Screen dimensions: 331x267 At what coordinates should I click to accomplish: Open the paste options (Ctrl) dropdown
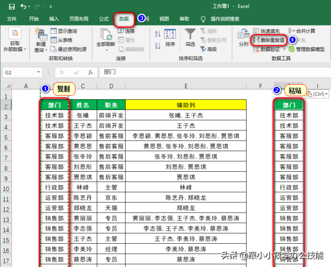[318, 94]
